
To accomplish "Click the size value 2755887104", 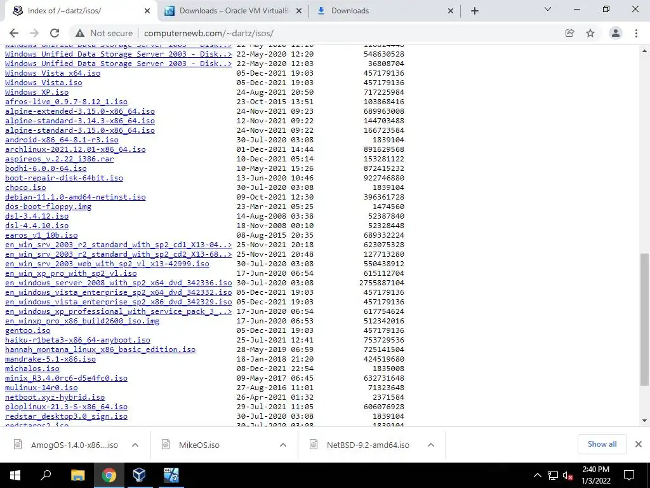I will [x=381, y=283].
